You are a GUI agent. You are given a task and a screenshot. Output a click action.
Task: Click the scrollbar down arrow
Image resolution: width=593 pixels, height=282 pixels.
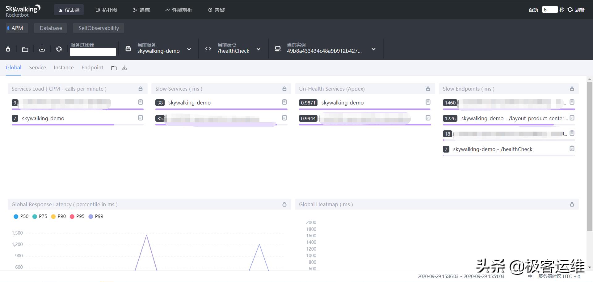pos(590,267)
